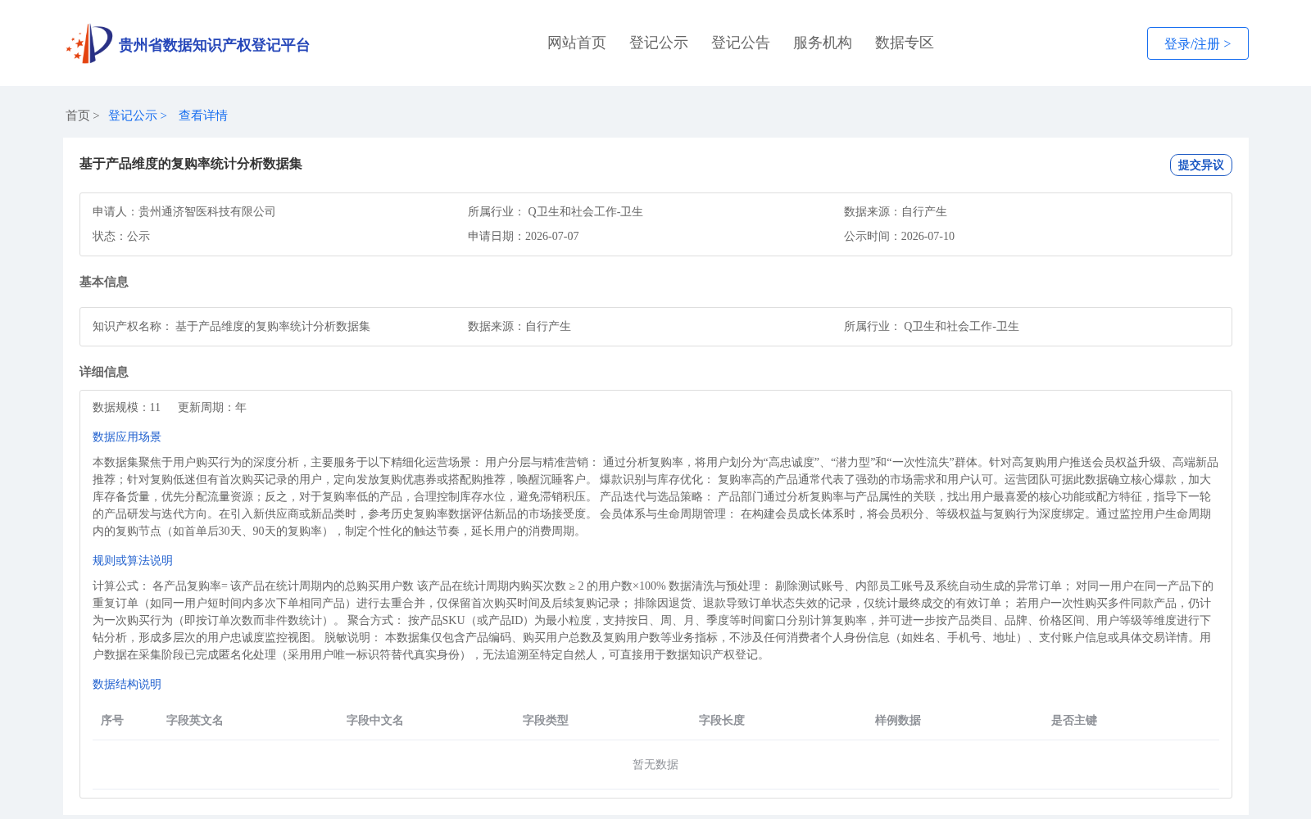The image size is (1311, 819).
Task: Click the 数据应用场景 heading
Action: (127, 437)
